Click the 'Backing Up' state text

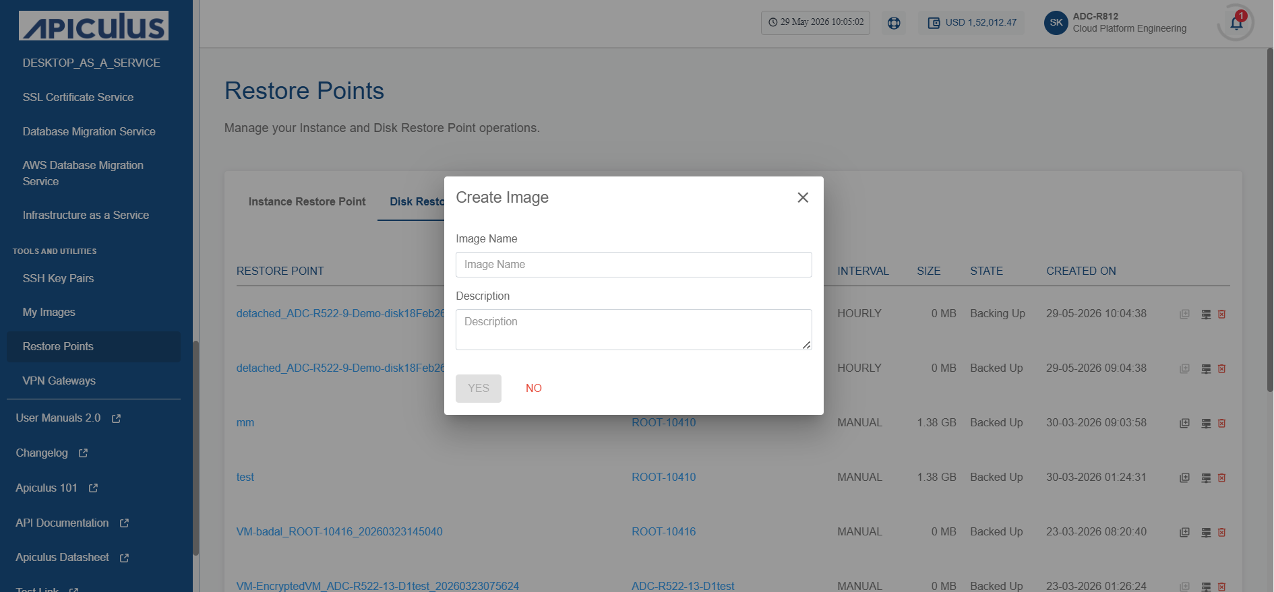[998, 314]
